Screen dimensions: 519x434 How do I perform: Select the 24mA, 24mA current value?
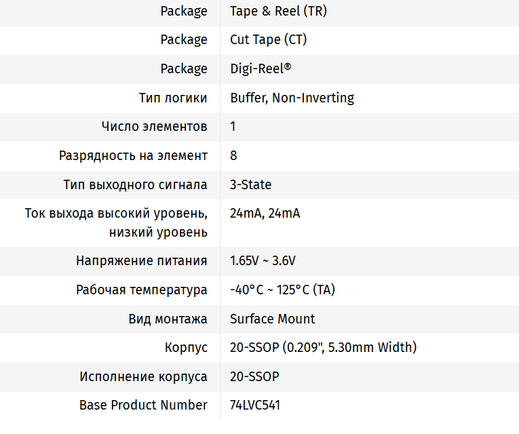tap(265, 214)
